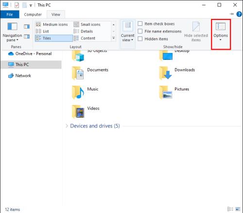Switch to the Computer ribbon tab
Image resolution: width=243 pixels, height=213 pixels.
pyautogui.click(x=33, y=15)
